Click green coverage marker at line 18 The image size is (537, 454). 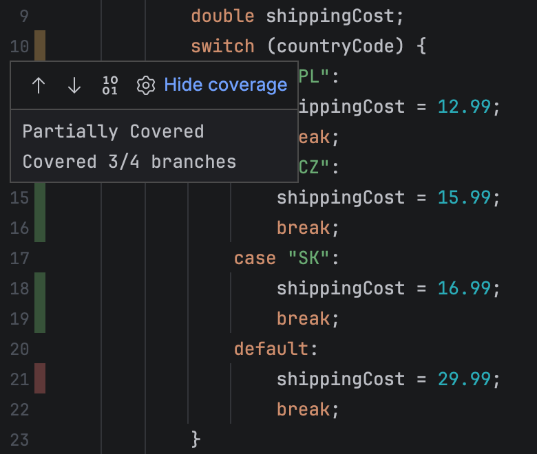click(40, 288)
